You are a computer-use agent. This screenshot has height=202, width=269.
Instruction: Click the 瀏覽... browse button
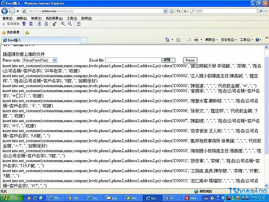coord(169,60)
